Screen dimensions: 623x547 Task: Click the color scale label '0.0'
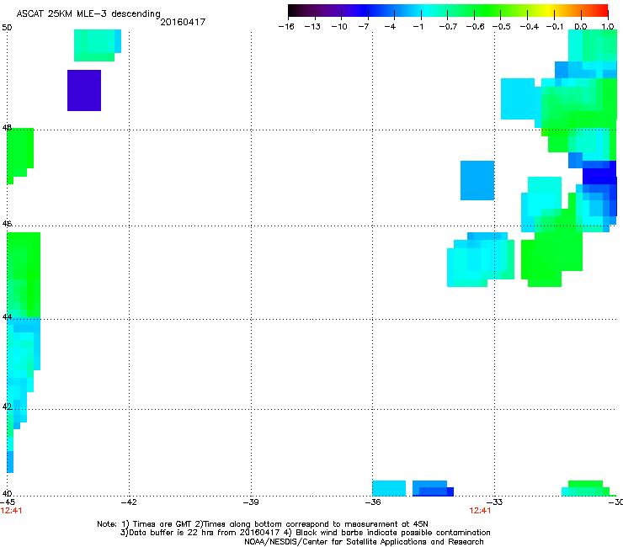click(x=581, y=27)
